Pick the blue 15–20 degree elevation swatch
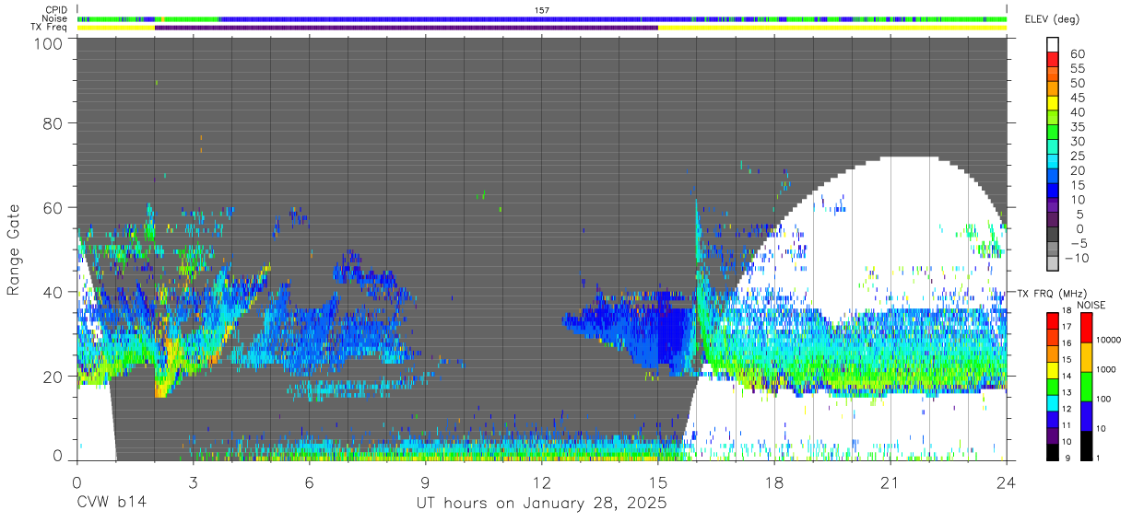The width and height of the screenshot is (1132, 522). 1053,177
